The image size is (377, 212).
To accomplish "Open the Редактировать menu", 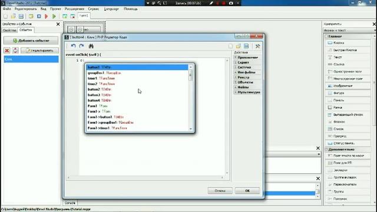I will [x=26, y=9].
